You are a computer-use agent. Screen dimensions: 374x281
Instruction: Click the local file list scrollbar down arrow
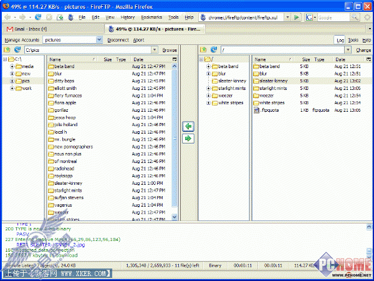[x=175, y=217]
